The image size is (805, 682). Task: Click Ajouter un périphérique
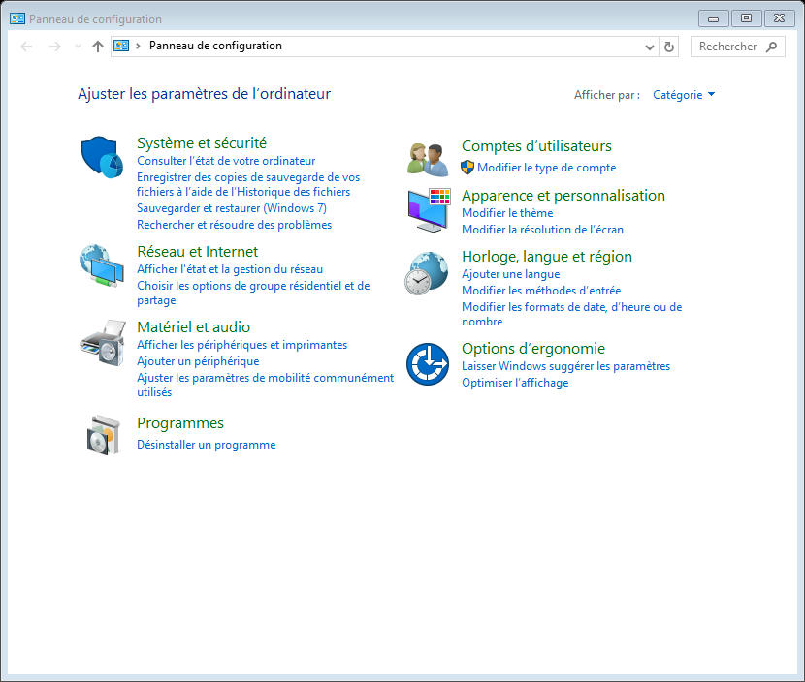click(198, 361)
